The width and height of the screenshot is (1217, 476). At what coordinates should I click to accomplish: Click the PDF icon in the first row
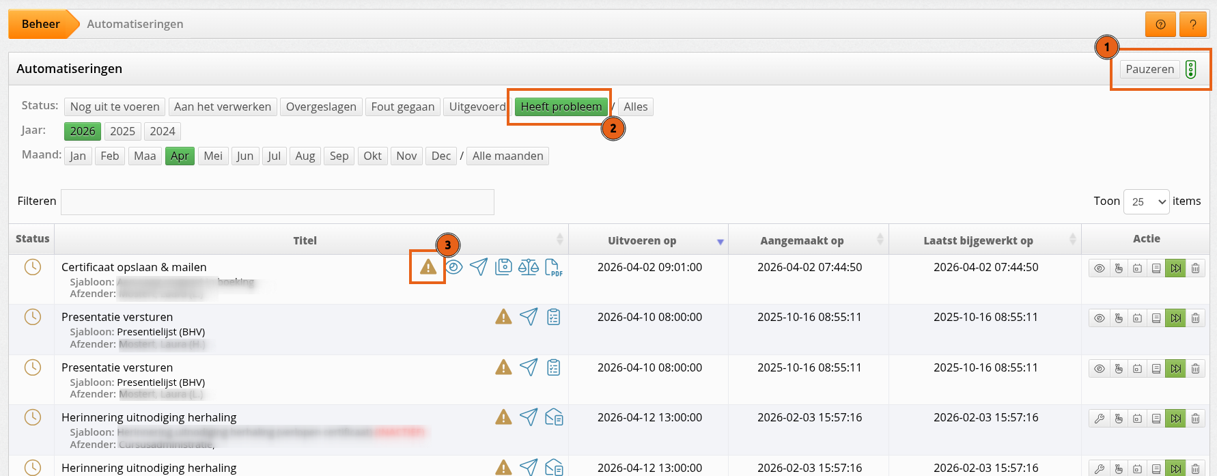coord(553,267)
